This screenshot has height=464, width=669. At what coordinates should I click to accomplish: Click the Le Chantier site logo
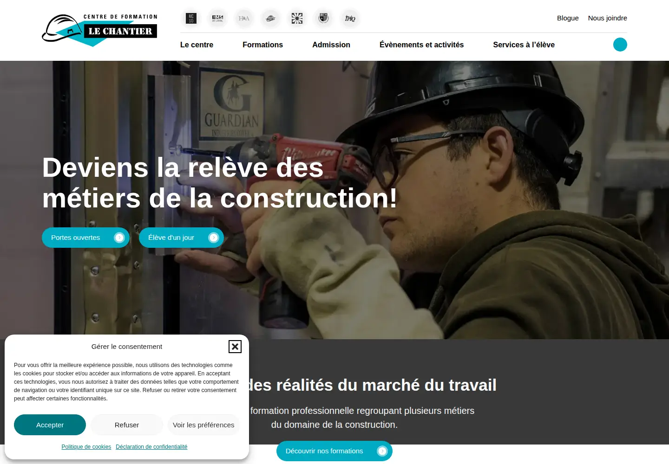click(99, 30)
